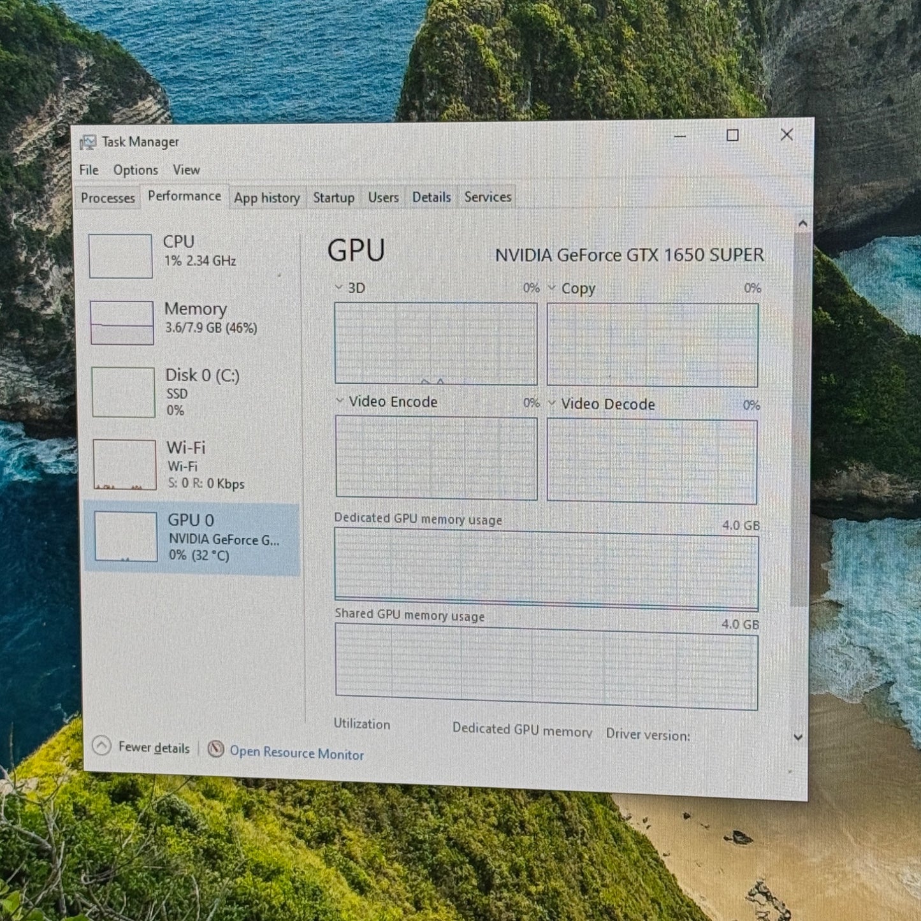
Task: Open the Options menu
Action: click(x=136, y=170)
